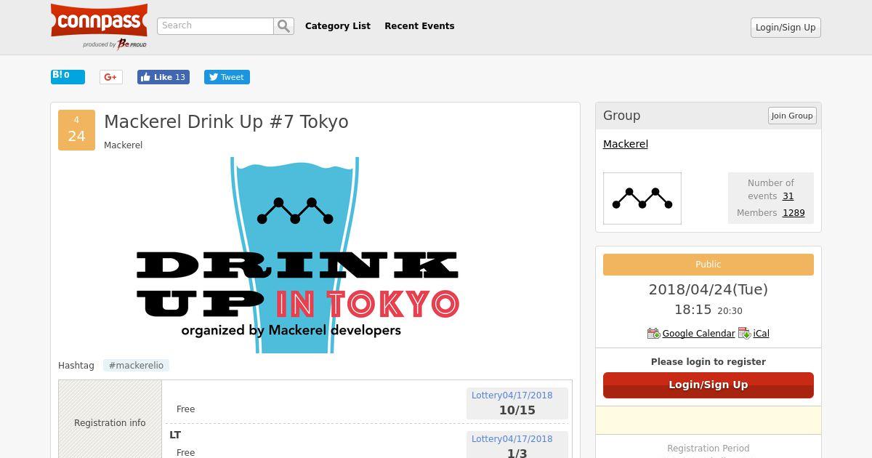This screenshot has width=872, height=458.
Task: Click Mackerel text under event title
Action: (x=123, y=145)
